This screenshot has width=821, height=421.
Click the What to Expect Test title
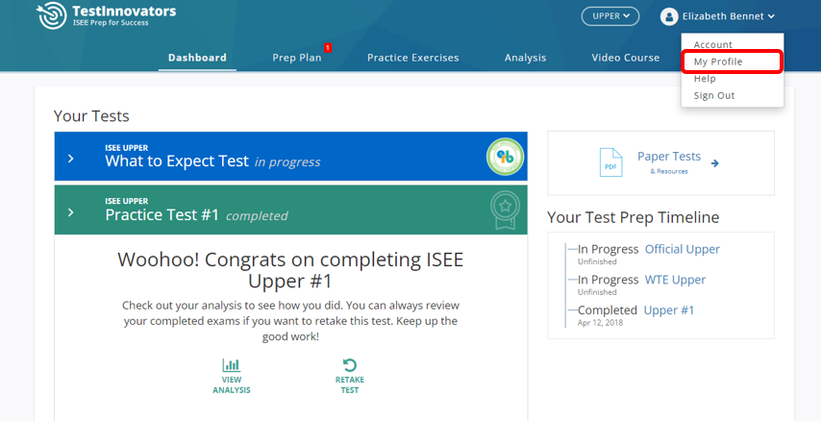click(x=177, y=161)
